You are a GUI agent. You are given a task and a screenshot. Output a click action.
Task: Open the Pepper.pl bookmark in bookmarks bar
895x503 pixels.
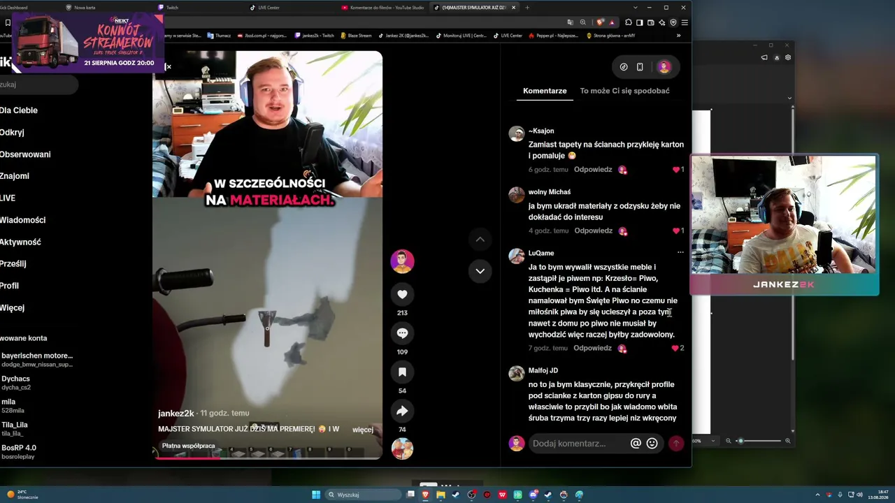(553, 36)
